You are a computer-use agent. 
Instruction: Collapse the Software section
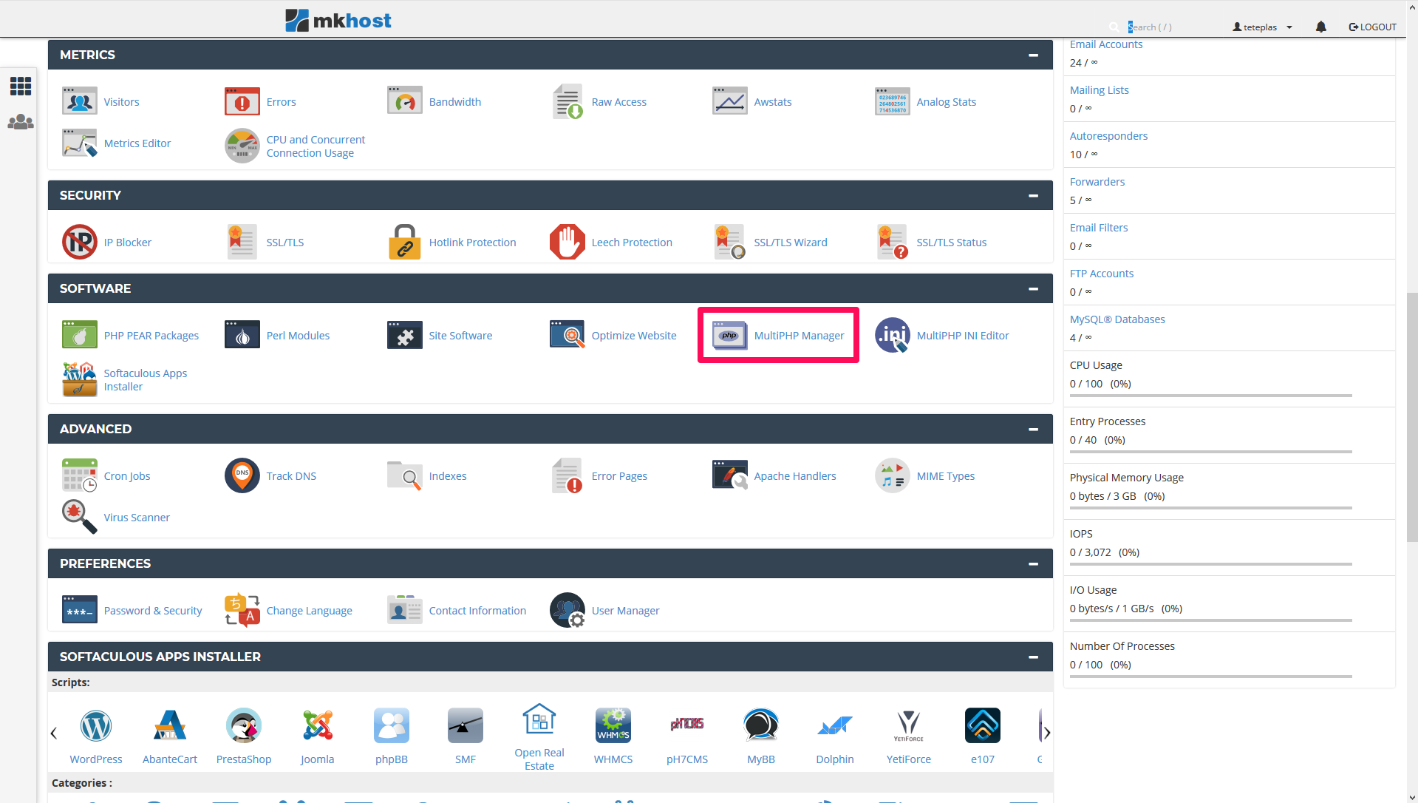(1033, 288)
